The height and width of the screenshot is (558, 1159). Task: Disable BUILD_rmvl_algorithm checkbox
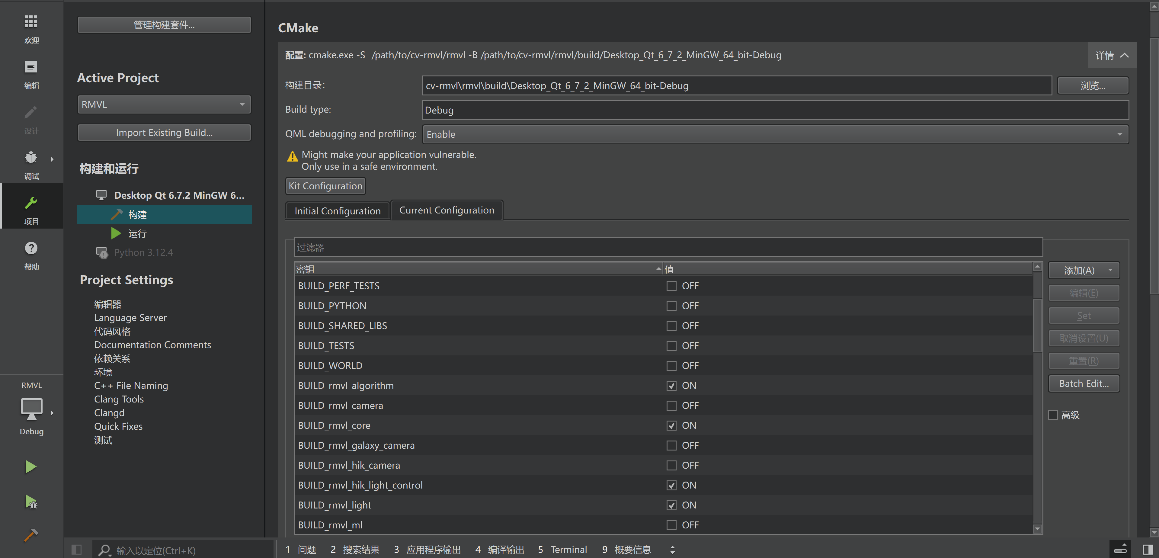click(671, 386)
